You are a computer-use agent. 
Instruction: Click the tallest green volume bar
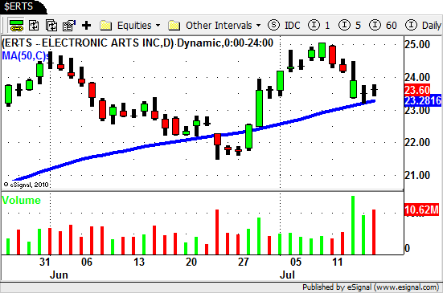point(353,225)
